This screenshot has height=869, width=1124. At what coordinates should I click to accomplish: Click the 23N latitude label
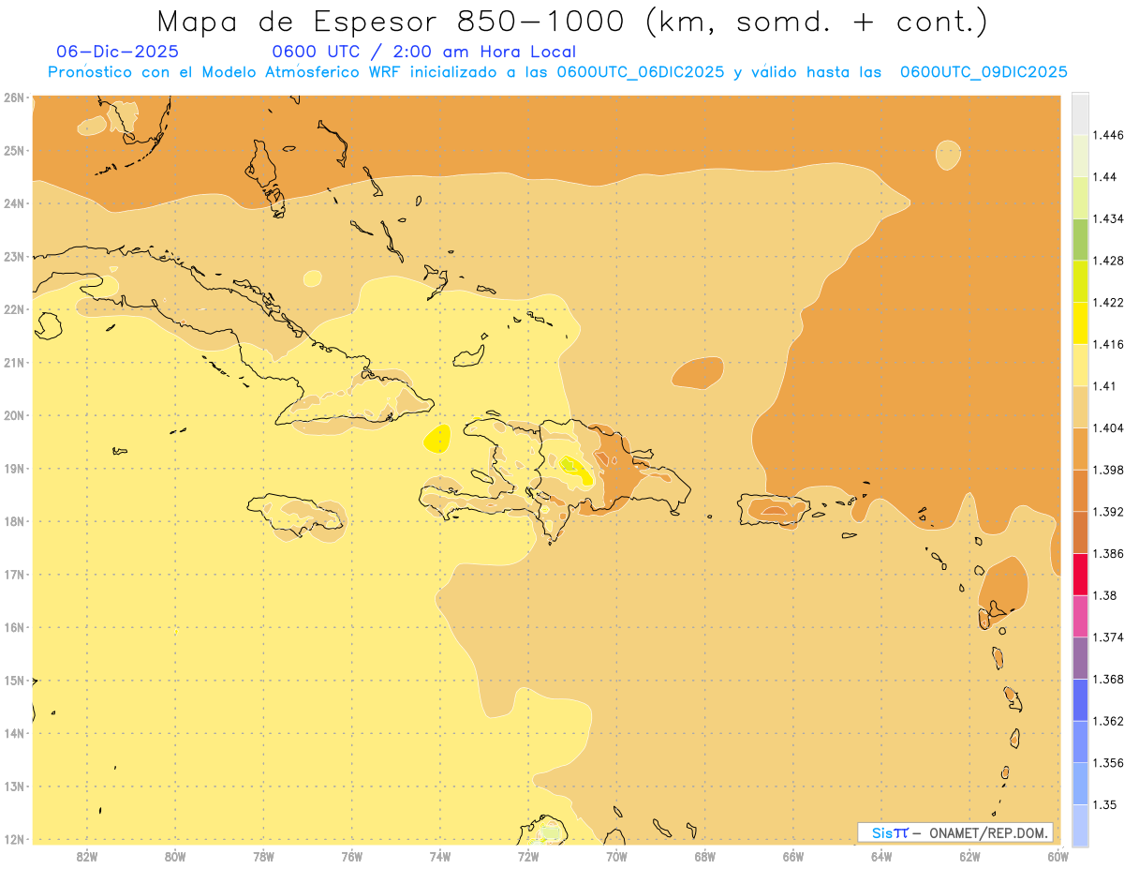[x=13, y=256]
